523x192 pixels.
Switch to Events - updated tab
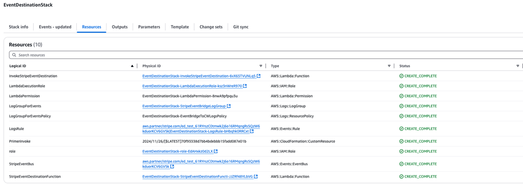55,27
